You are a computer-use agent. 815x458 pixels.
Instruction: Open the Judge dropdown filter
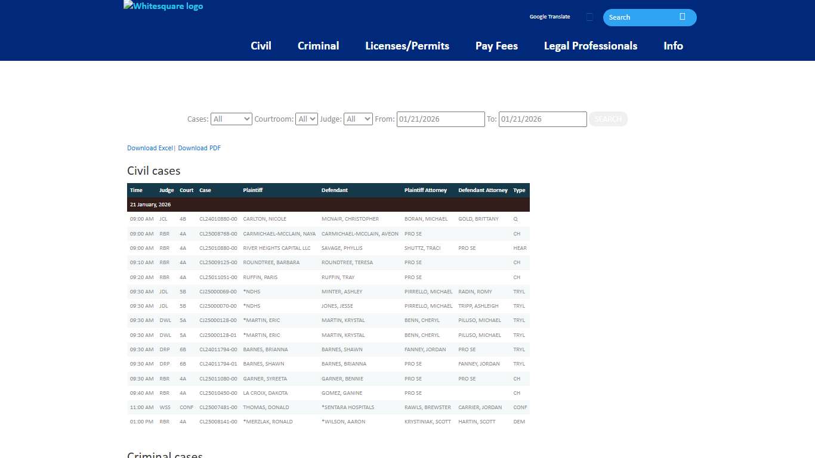tap(358, 119)
